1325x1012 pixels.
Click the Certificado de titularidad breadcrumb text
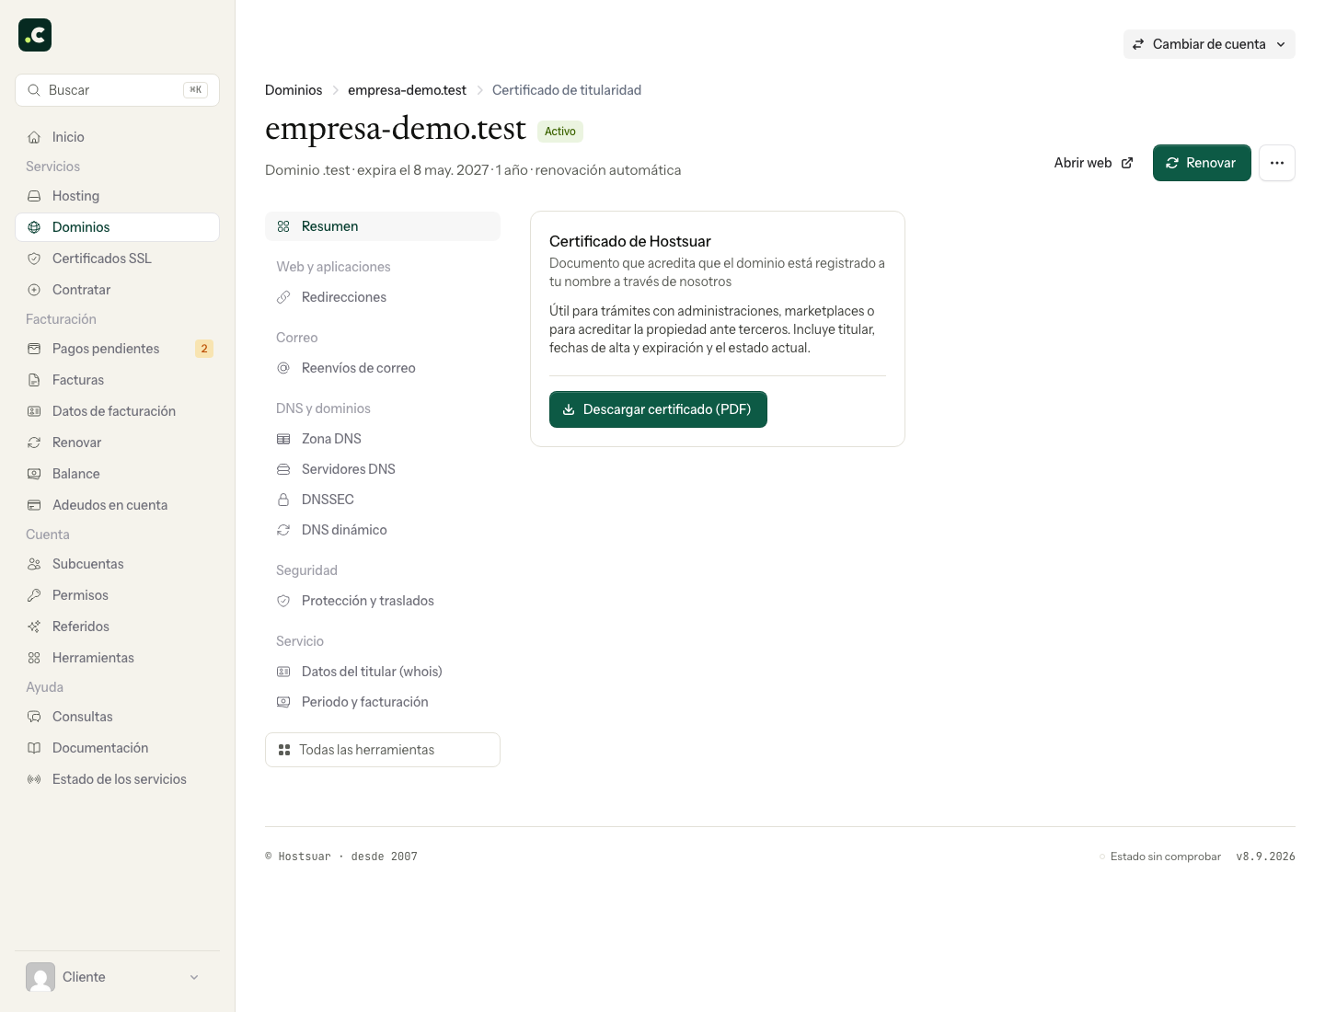(567, 90)
